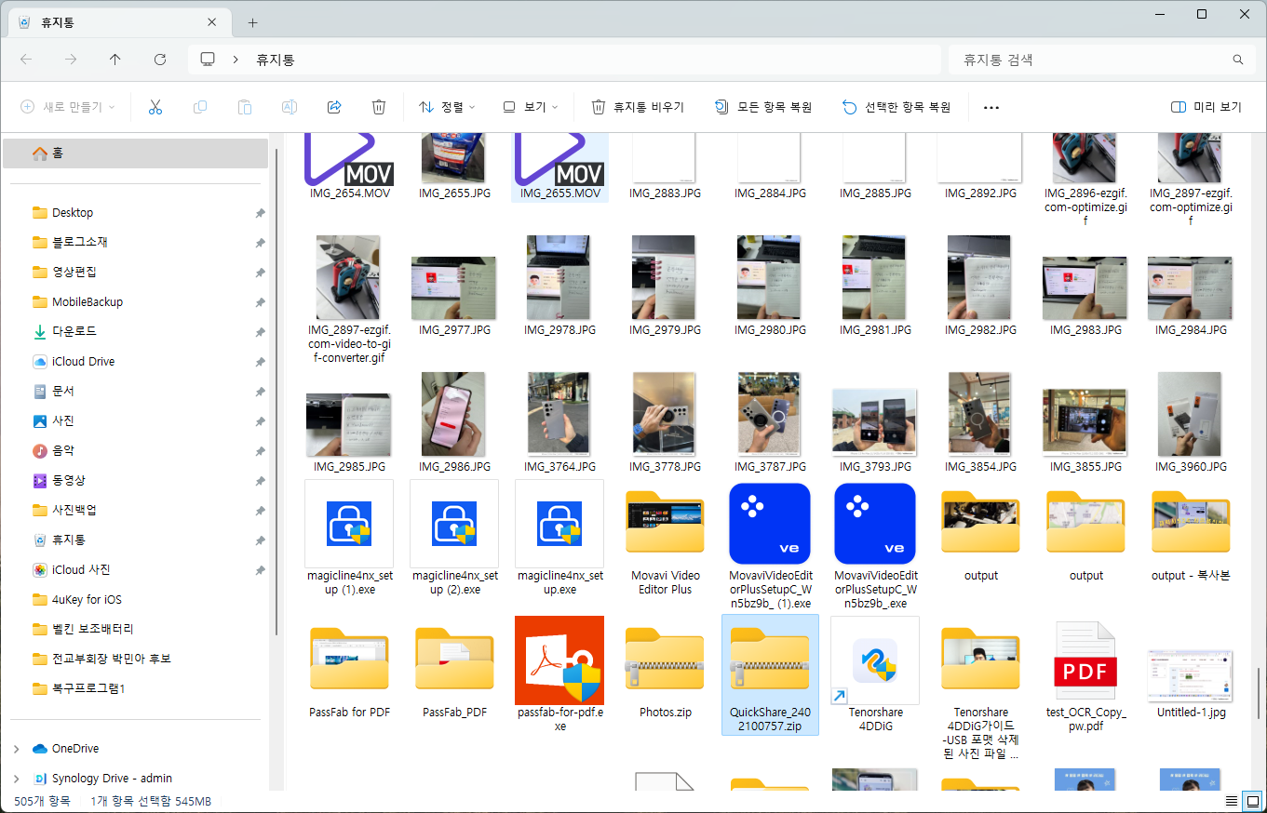The width and height of the screenshot is (1267, 813).
Task: Select output - 복사본 folder
Action: tap(1192, 535)
